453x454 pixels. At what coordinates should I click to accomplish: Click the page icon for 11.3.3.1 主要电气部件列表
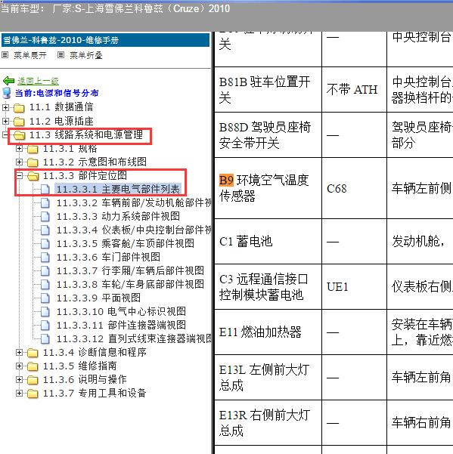[45, 190]
